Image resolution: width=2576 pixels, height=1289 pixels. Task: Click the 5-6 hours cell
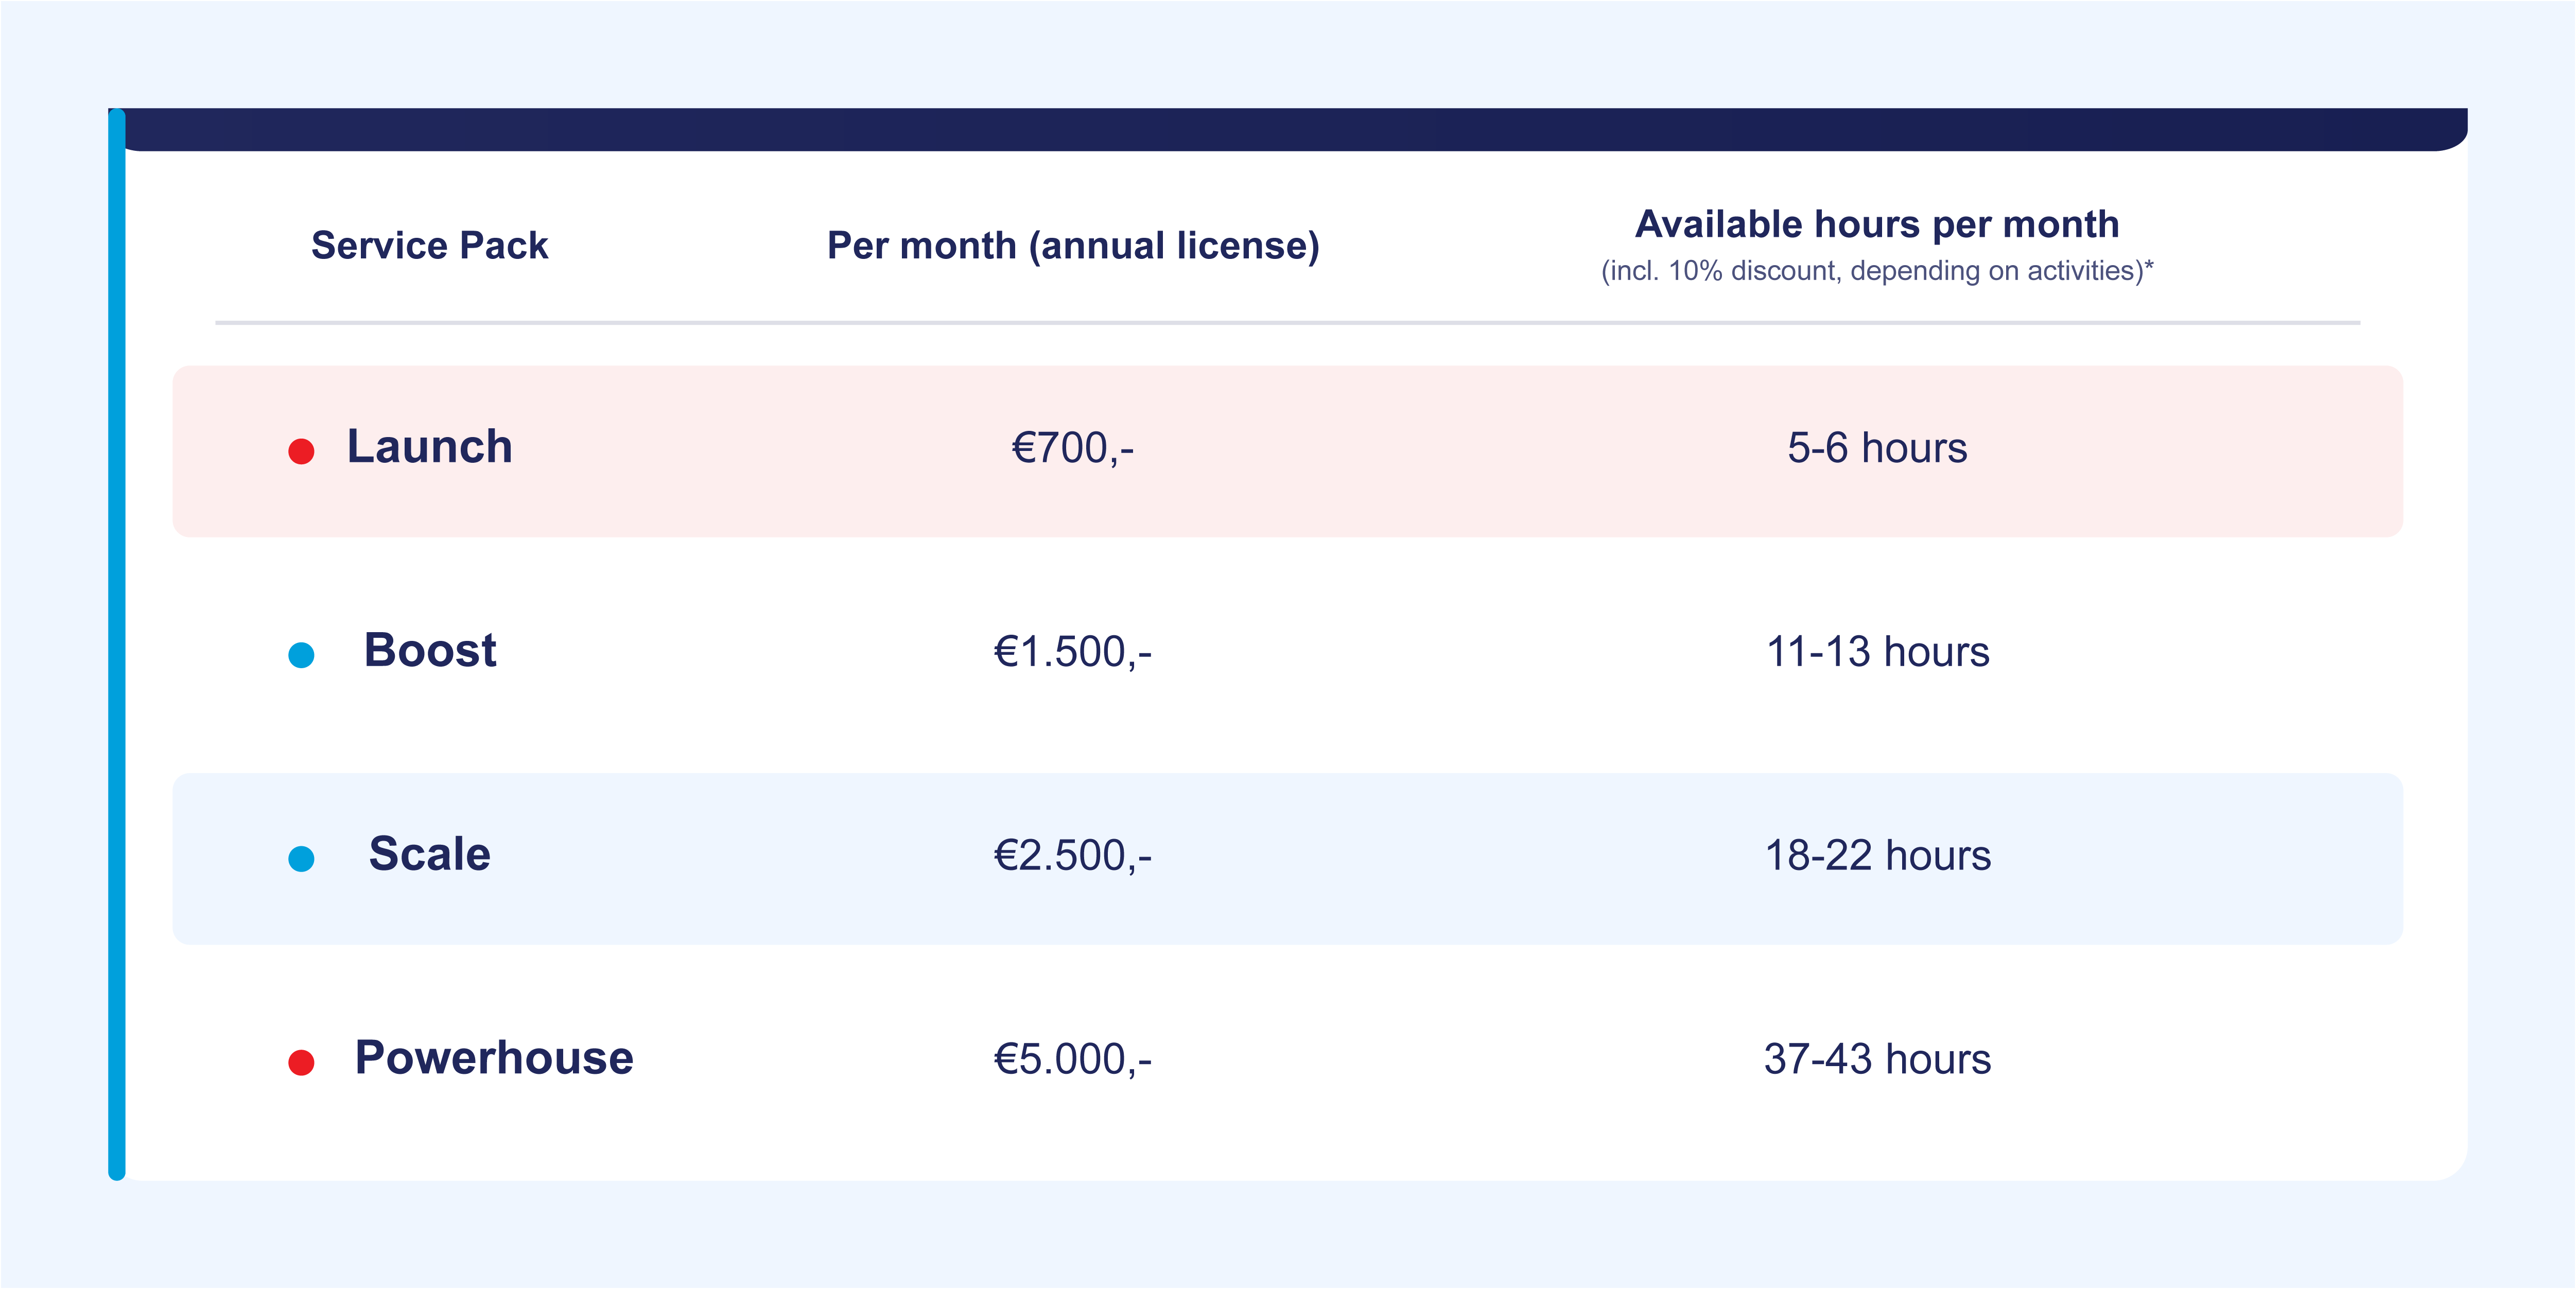tap(1877, 448)
